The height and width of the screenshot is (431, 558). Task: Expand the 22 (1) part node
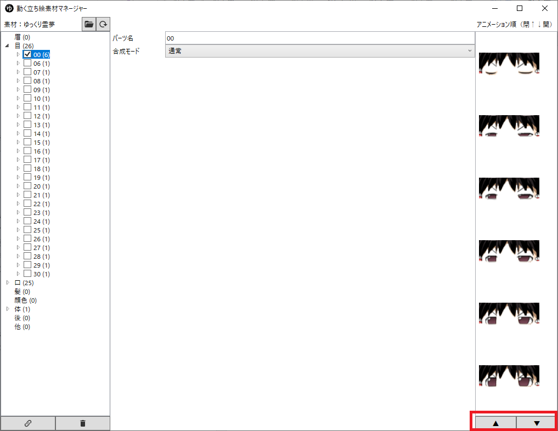18,204
